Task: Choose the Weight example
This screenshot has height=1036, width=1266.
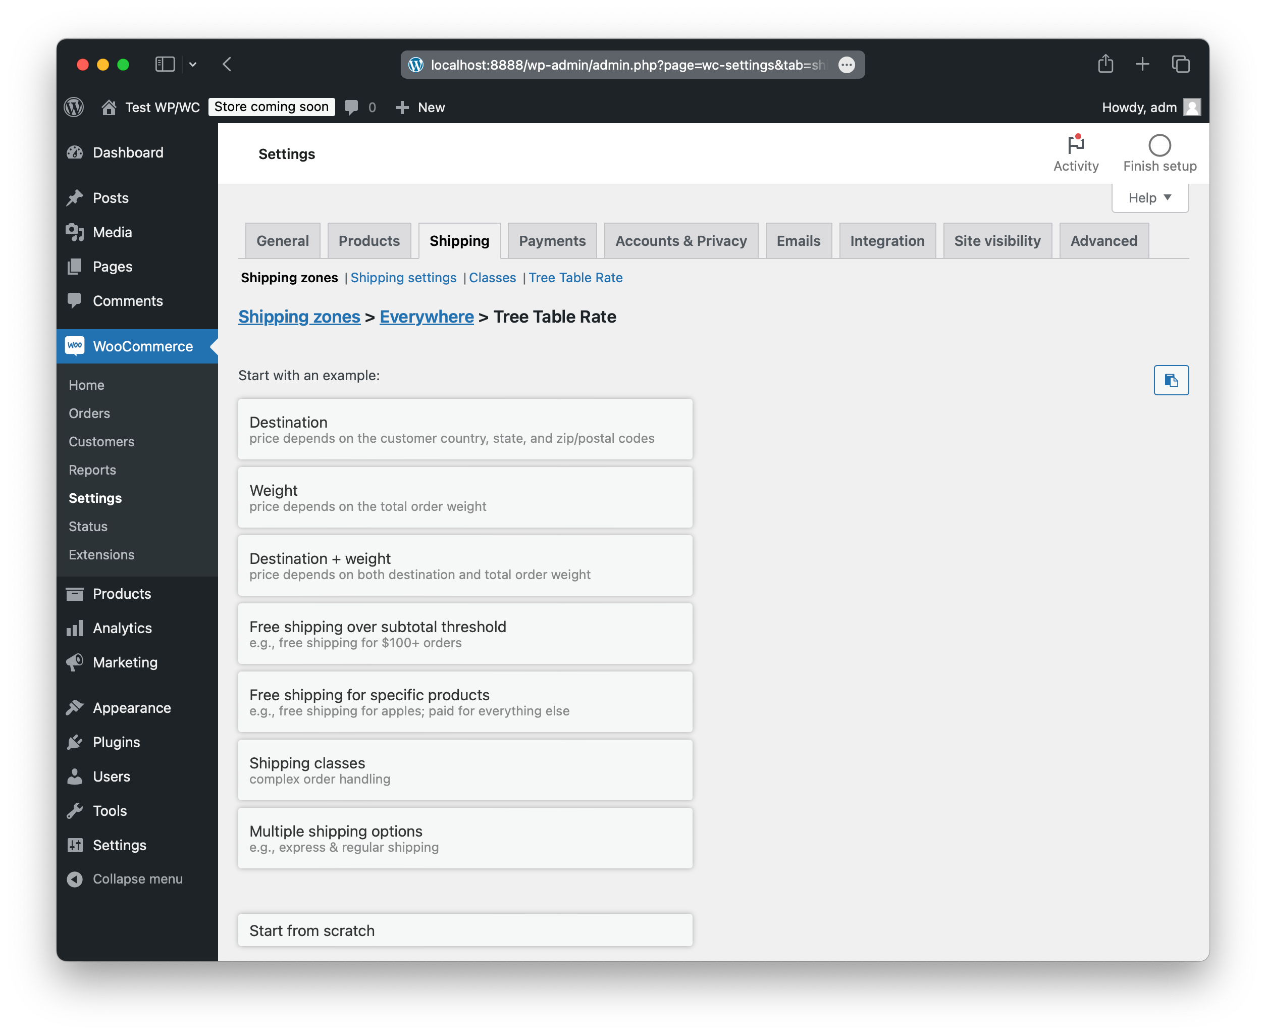Action: coord(465,497)
